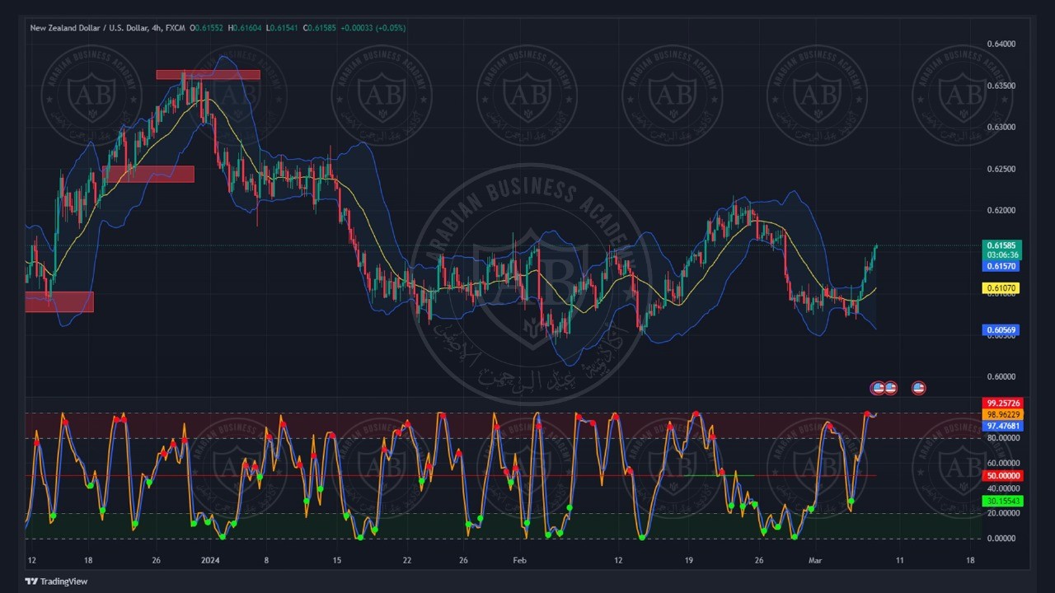
Task: Click the red indicator tag 99.25726
Action: [x=1002, y=404]
